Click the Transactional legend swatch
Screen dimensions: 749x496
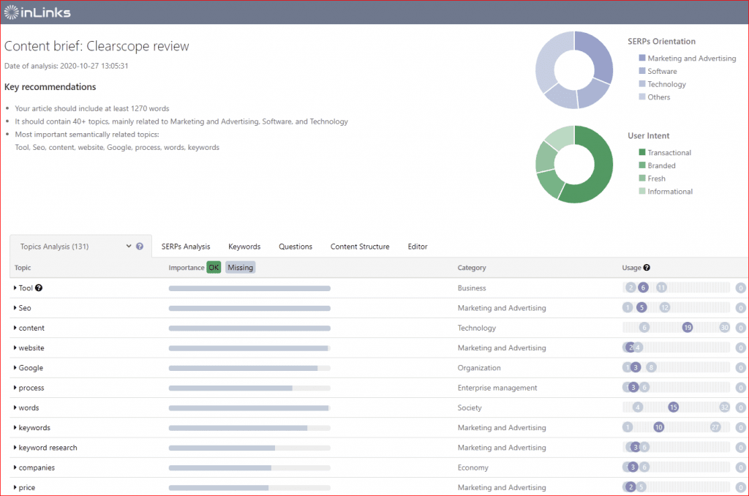point(642,152)
